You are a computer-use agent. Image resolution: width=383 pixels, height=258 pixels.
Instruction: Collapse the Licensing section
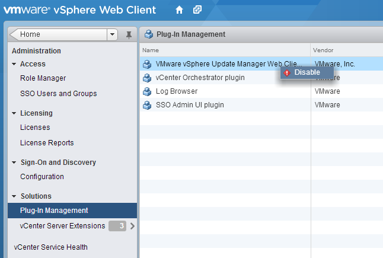(x=14, y=113)
